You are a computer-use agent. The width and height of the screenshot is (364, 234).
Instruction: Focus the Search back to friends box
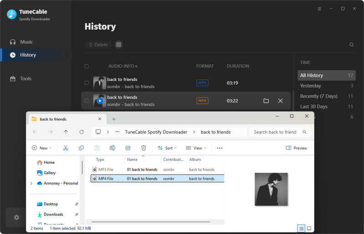(x=279, y=132)
